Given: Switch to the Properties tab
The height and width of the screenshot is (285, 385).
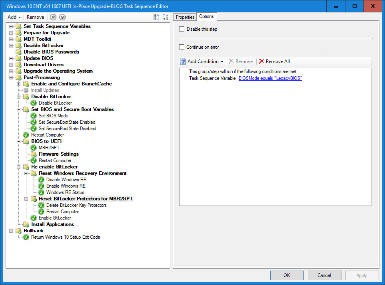Looking at the screenshot, I should pos(185,17).
